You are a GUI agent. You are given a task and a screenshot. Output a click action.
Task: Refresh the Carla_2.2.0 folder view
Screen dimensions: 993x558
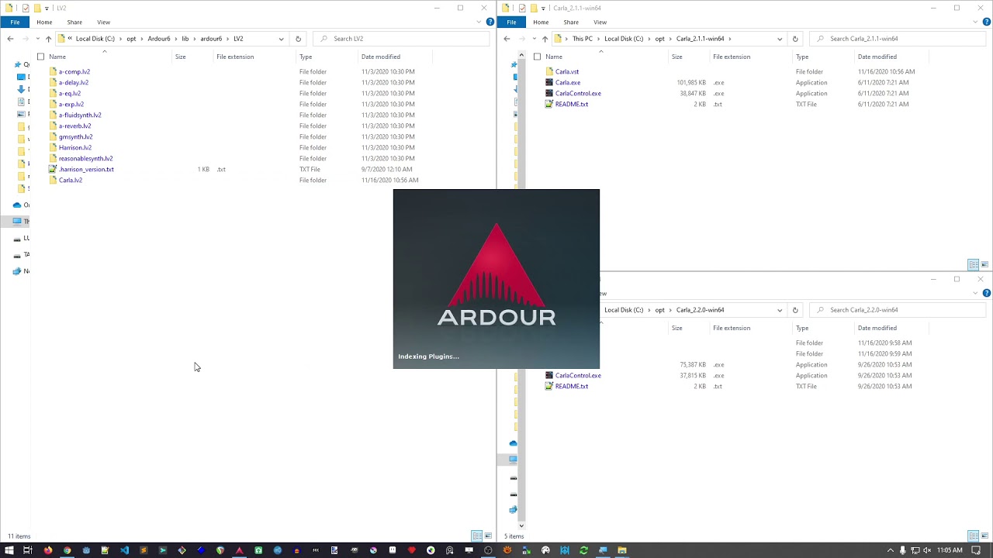point(794,310)
